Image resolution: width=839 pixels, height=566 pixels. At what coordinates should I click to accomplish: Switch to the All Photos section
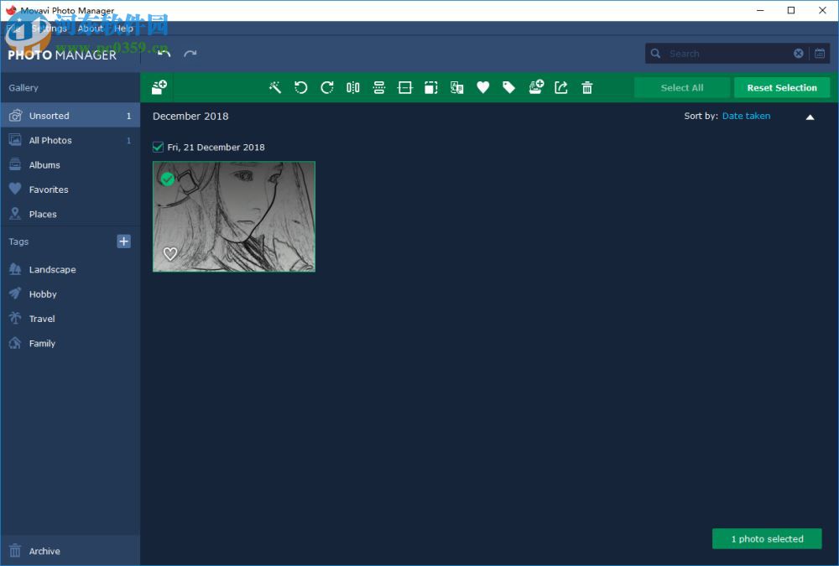coord(50,140)
